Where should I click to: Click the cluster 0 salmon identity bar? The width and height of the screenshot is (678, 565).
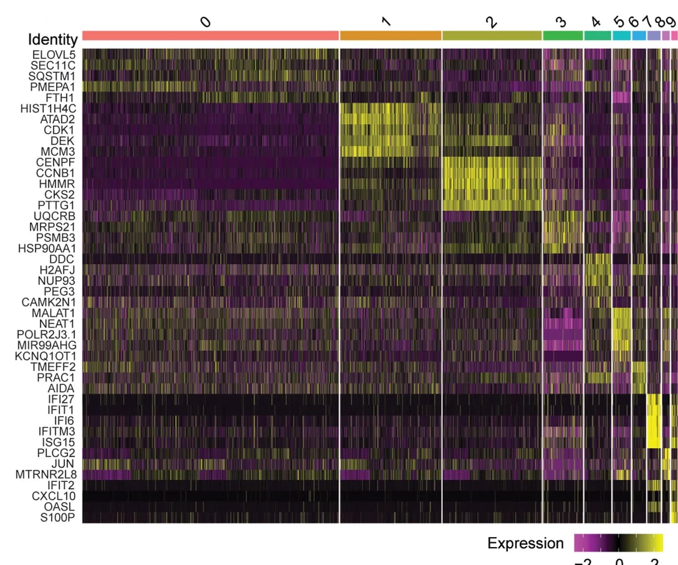coord(211,36)
